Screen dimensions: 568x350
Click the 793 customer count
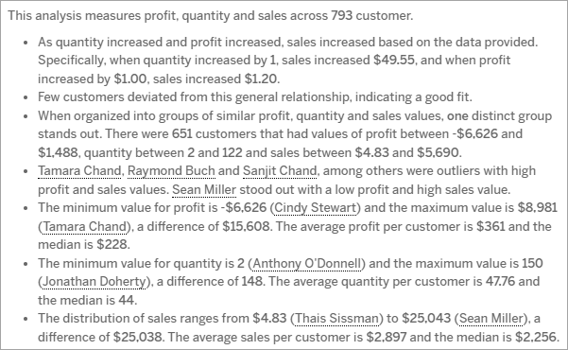tap(341, 15)
